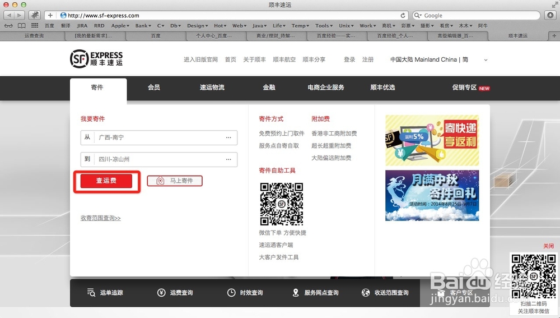Click the 服务网点查询 location pin icon
The image size is (560, 318).
(296, 293)
